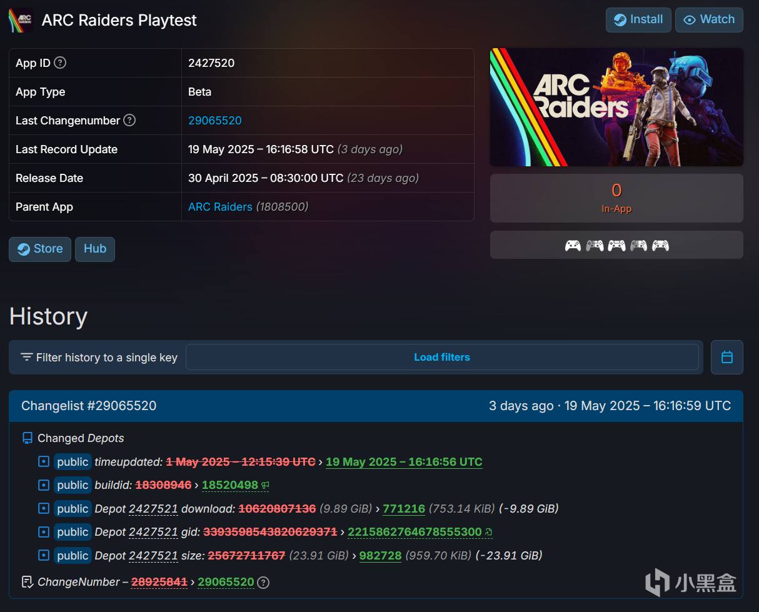Viewport: 759px width, 612px height.
Task: Click the small icon after the new gid
Action: 488,533
